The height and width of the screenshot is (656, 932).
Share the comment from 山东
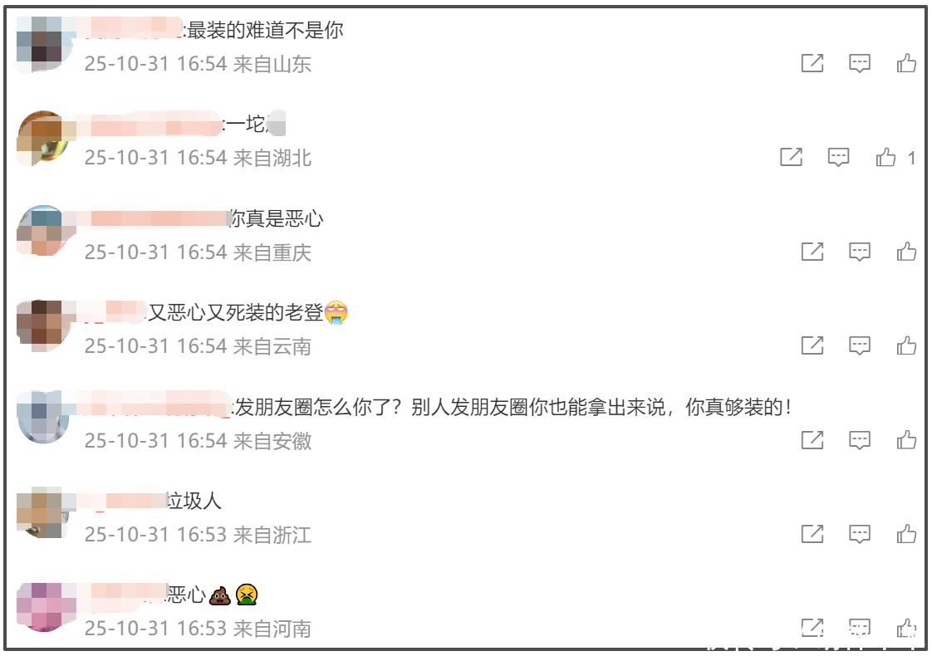click(812, 62)
